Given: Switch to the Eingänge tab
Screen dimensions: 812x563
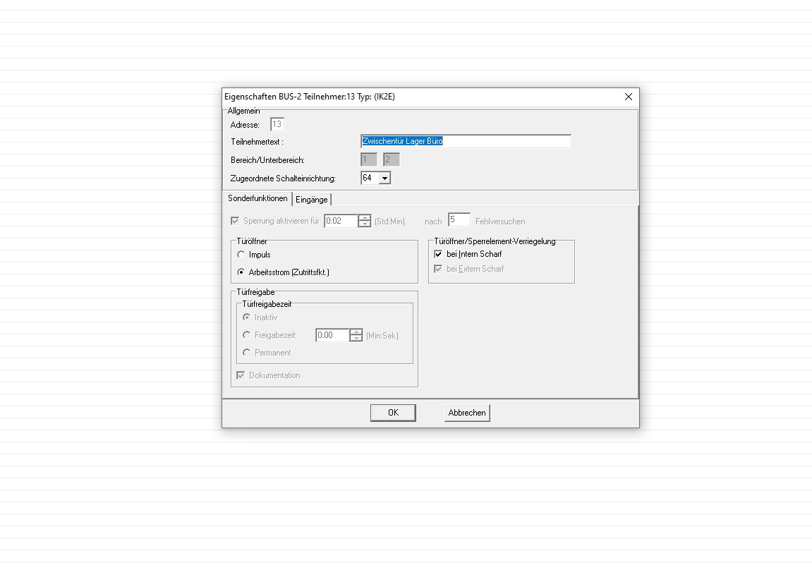Looking at the screenshot, I should 311,200.
